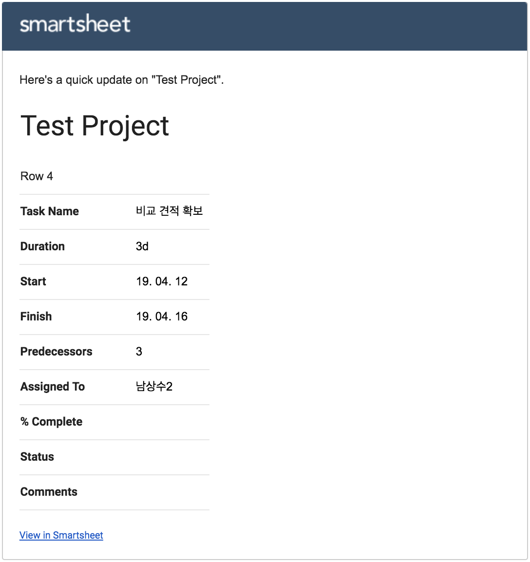Select the Duration label

point(42,246)
